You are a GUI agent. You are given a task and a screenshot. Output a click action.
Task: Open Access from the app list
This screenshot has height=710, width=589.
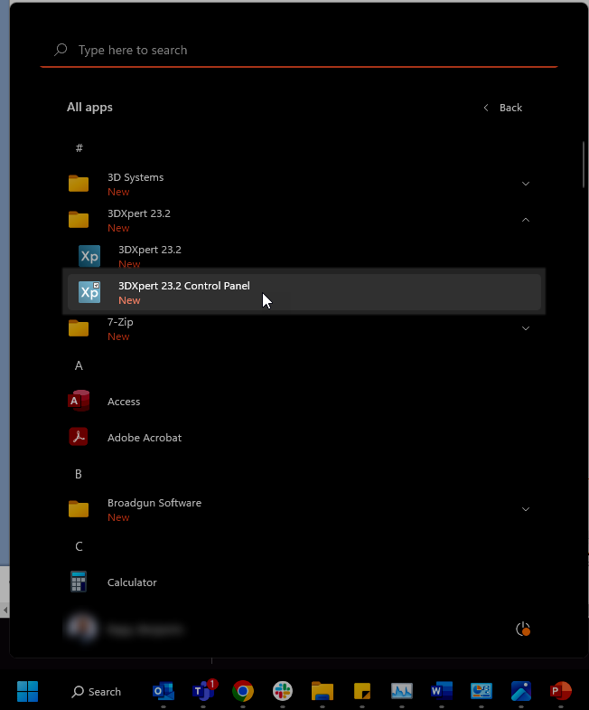pos(124,402)
